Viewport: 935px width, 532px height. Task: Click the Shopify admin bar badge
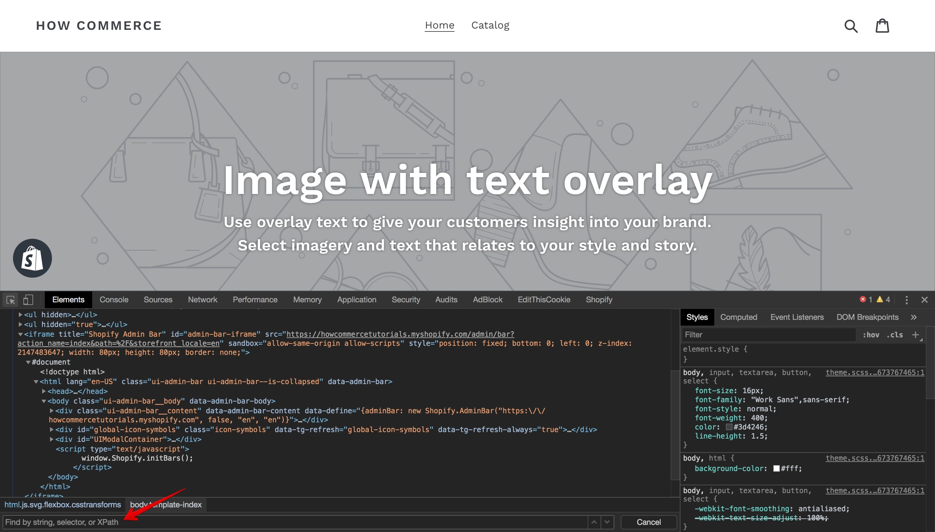tap(32, 258)
